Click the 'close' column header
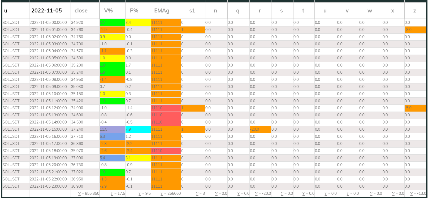This screenshot has height=199, width=428. (x=81, y=11)
